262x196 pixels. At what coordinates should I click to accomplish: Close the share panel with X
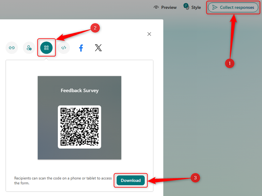[149, 34]
